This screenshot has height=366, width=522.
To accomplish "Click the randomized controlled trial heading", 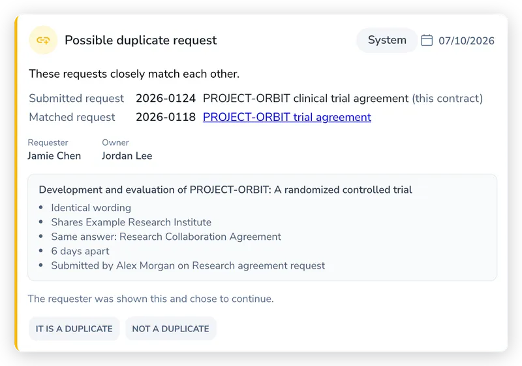I will tap(225, 190).
